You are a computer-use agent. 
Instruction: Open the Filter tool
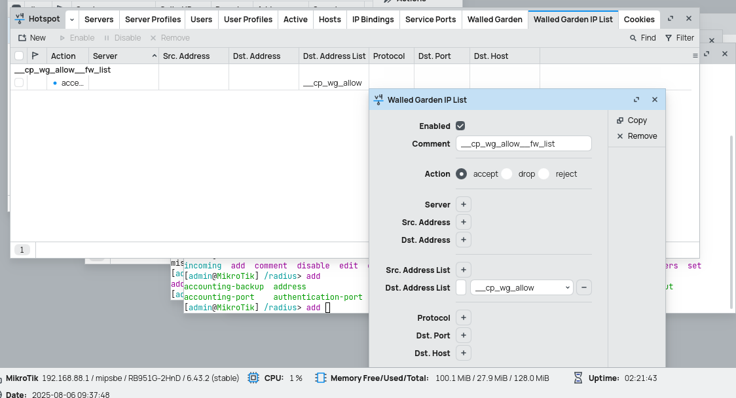pos(679,38)
